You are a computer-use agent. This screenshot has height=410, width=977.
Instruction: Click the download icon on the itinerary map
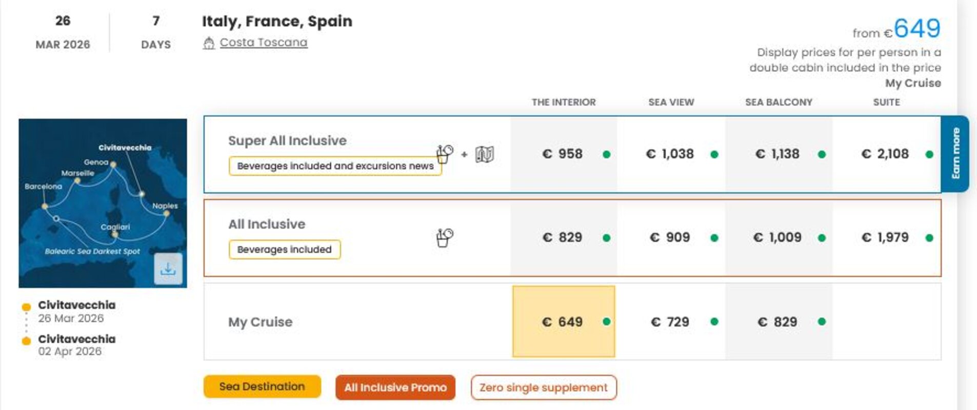[x=169, y=268]
